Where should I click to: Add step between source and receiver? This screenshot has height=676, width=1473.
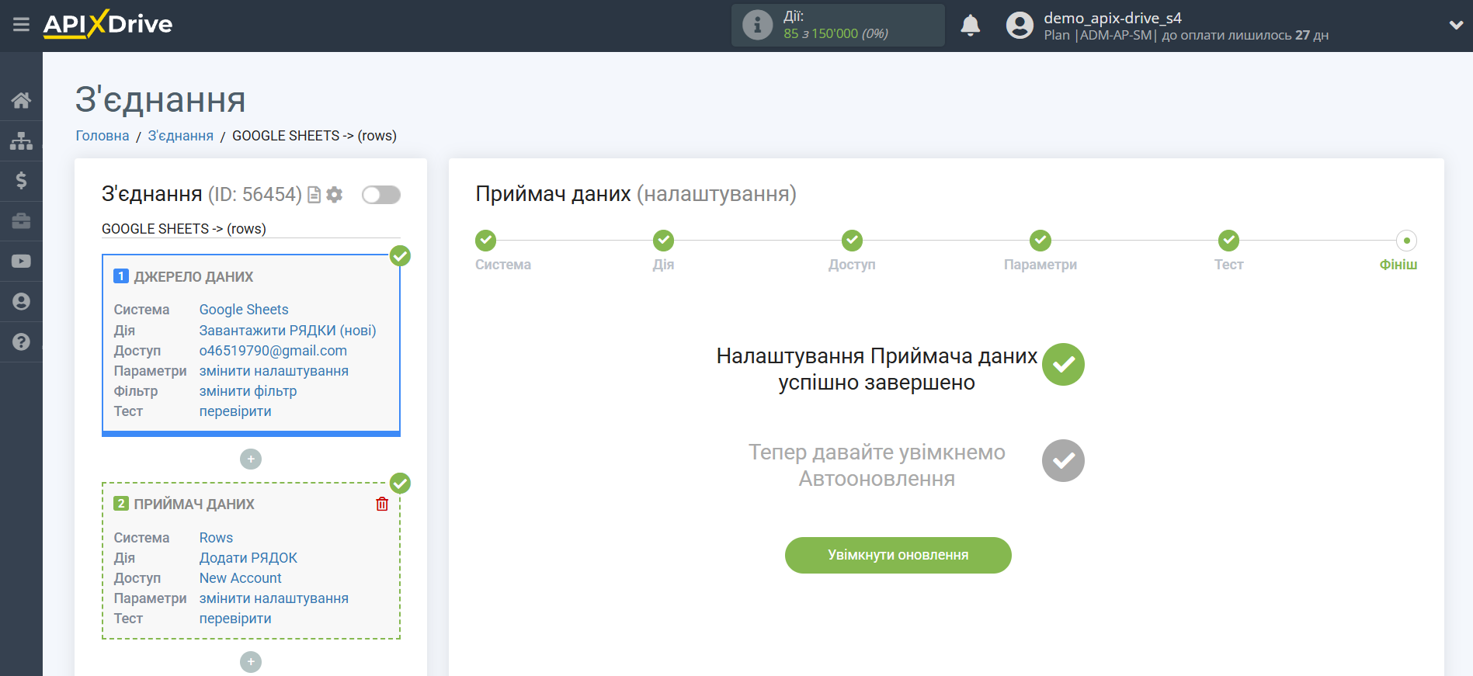point(251,459)
